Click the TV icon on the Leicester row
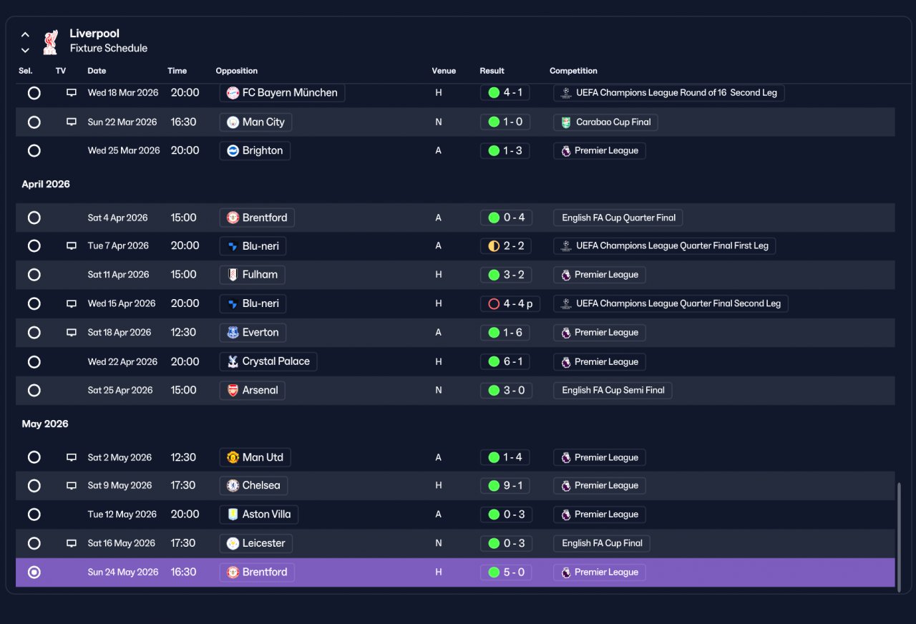Screen dimensions: 916x624 coord(72,544)
